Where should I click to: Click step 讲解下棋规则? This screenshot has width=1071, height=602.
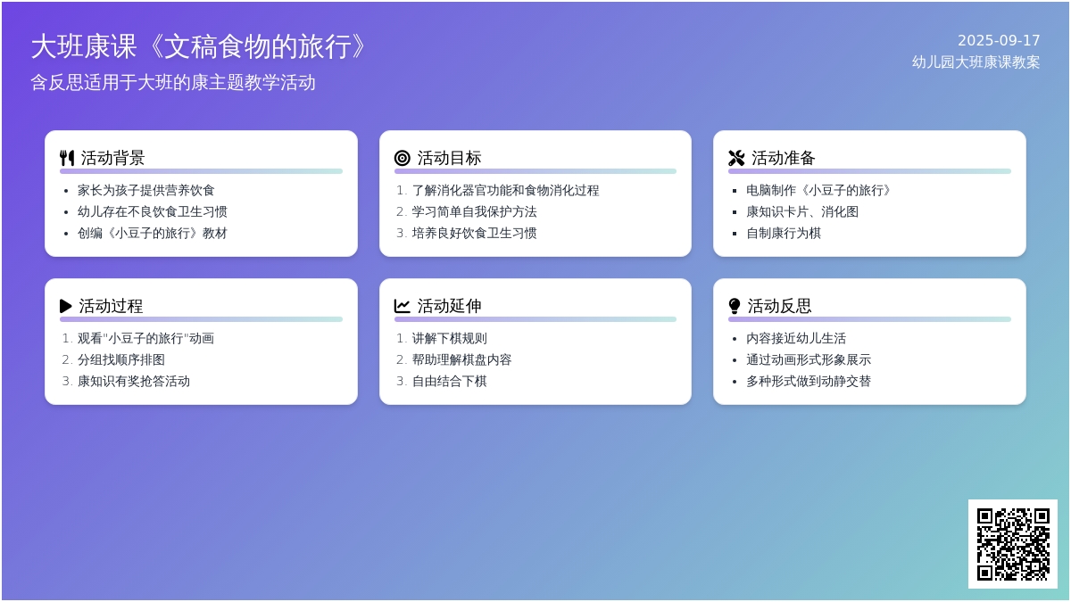449,338
